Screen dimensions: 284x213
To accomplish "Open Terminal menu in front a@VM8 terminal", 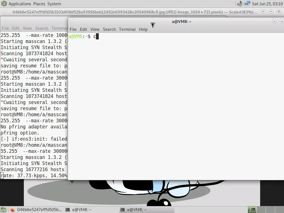I will [x=127, y=29].
